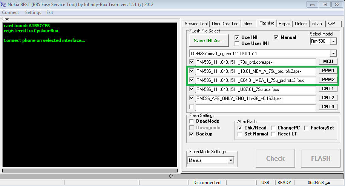345x186 pixels.
Task: Open the WP tab
Action: click(x=331, y=23)
